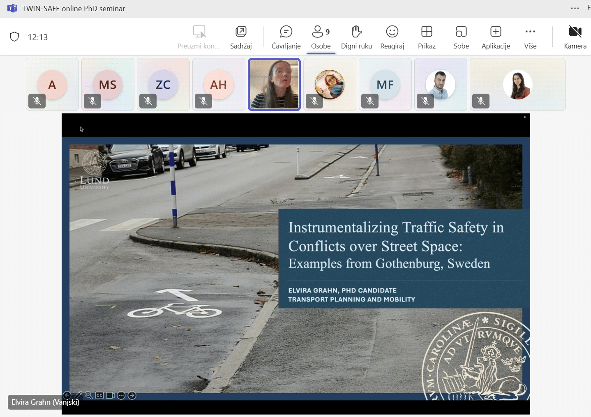Turn on the Kamera
The image size is (591, 417).
point(575,37)
